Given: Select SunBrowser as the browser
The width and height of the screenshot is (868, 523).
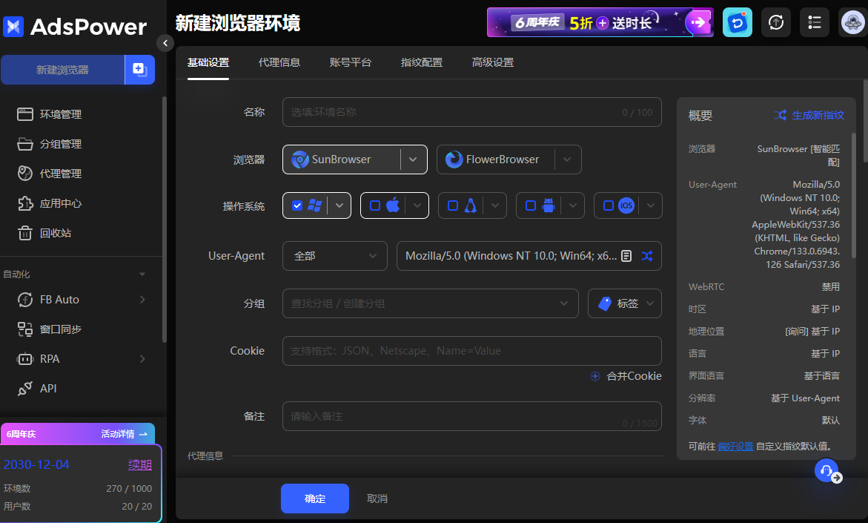Looking at the screenshot, I should (x=342, y=159).
